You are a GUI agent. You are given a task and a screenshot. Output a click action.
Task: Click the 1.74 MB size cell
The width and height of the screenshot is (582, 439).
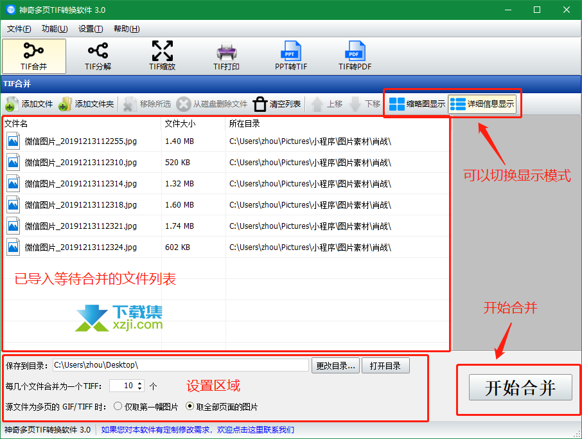pos(179,226)
